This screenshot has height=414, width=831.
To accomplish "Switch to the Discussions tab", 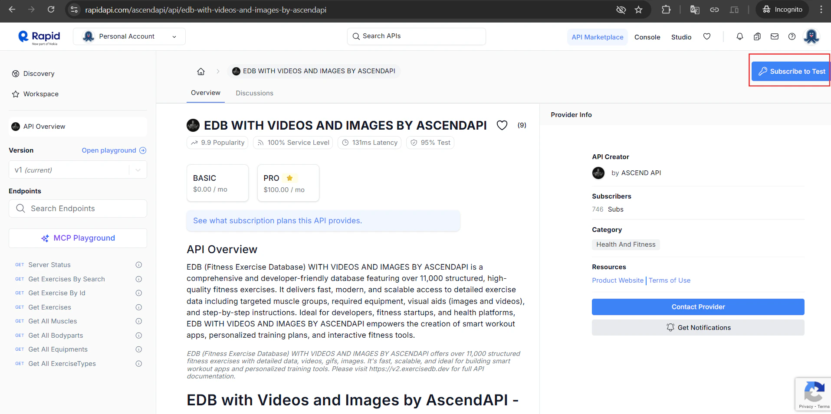I will (255, 93).
